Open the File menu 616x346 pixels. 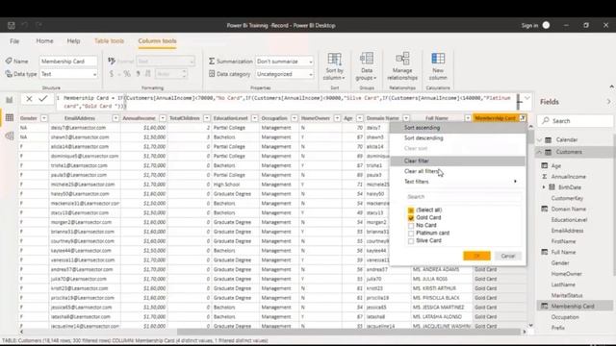pos(14,41)
